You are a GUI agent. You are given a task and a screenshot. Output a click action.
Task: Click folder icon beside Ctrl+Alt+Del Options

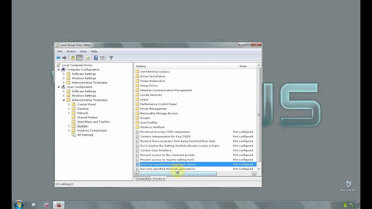click(137, 71)
